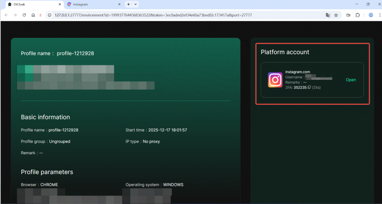The image size is (382, 204).
Task: Open the Instagram platform account
Action: point(351,80)
